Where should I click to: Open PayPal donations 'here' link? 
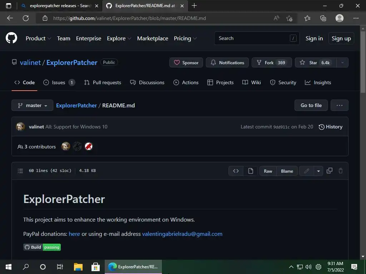coord(74,234)
